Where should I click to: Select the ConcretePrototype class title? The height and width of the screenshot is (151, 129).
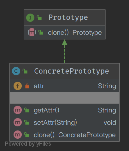tap(72, 71)
